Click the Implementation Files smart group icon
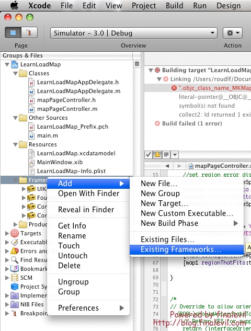The height and width of the screenshot is (331, 251). coord(15,295)
